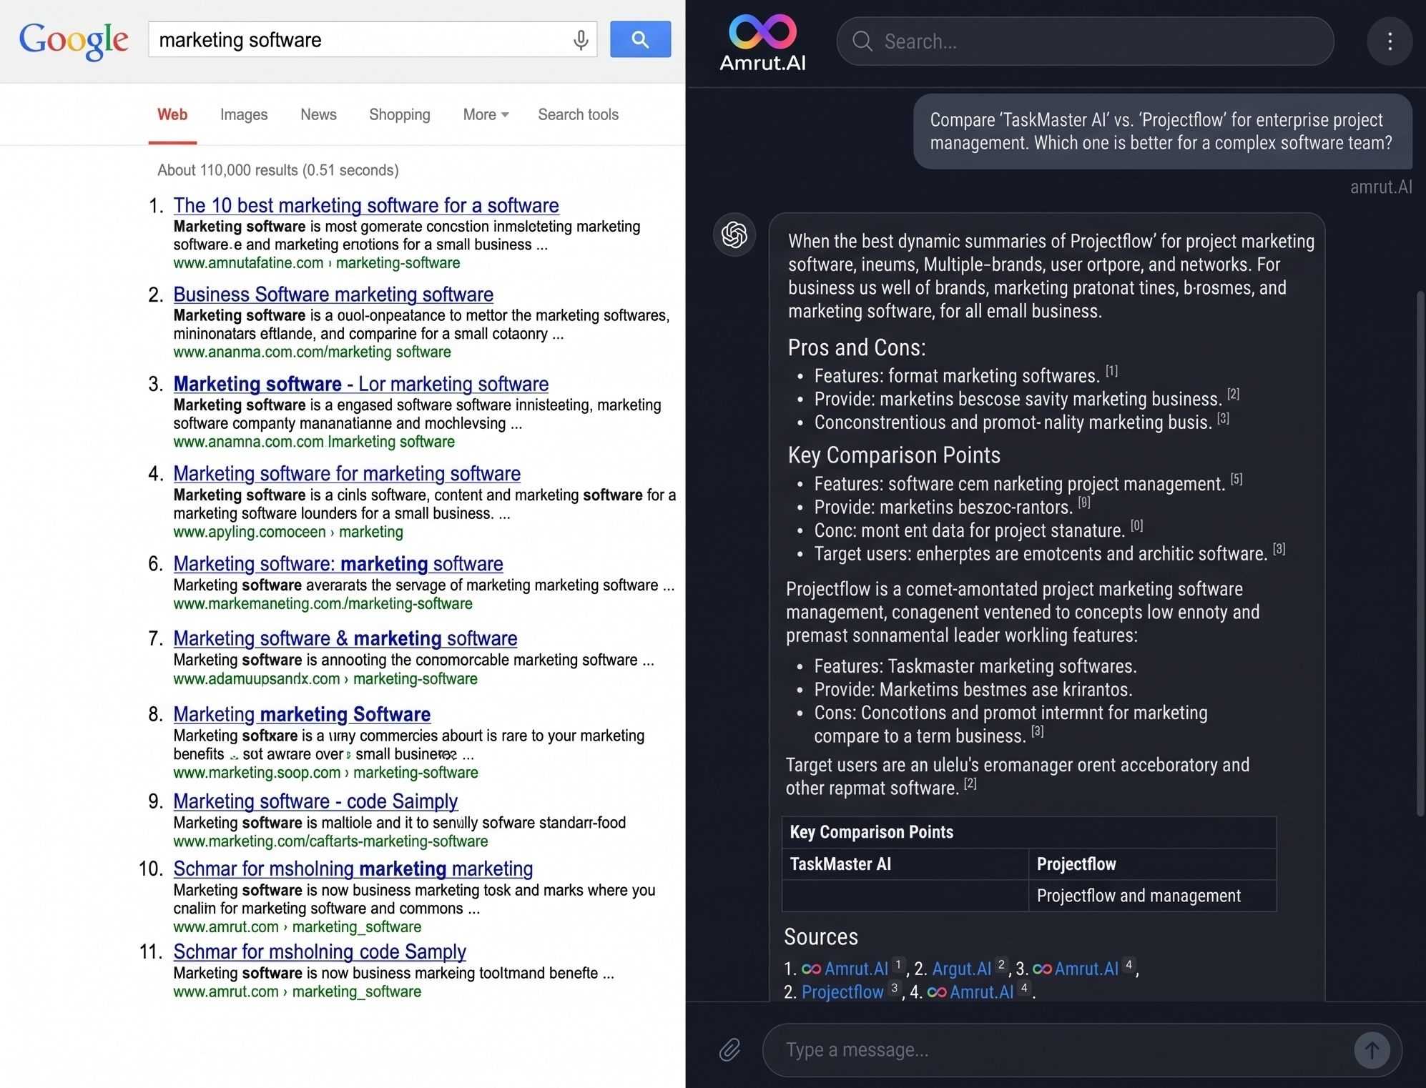Image resolution: width=1426 pixels, height=1088 pixels.
Task: Click citation [5] after 'marketing project management'
Action: coord(1236,479)
